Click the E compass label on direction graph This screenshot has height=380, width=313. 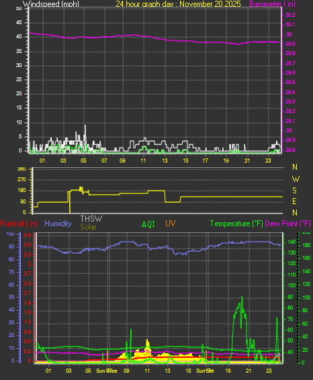coord(294,201)
